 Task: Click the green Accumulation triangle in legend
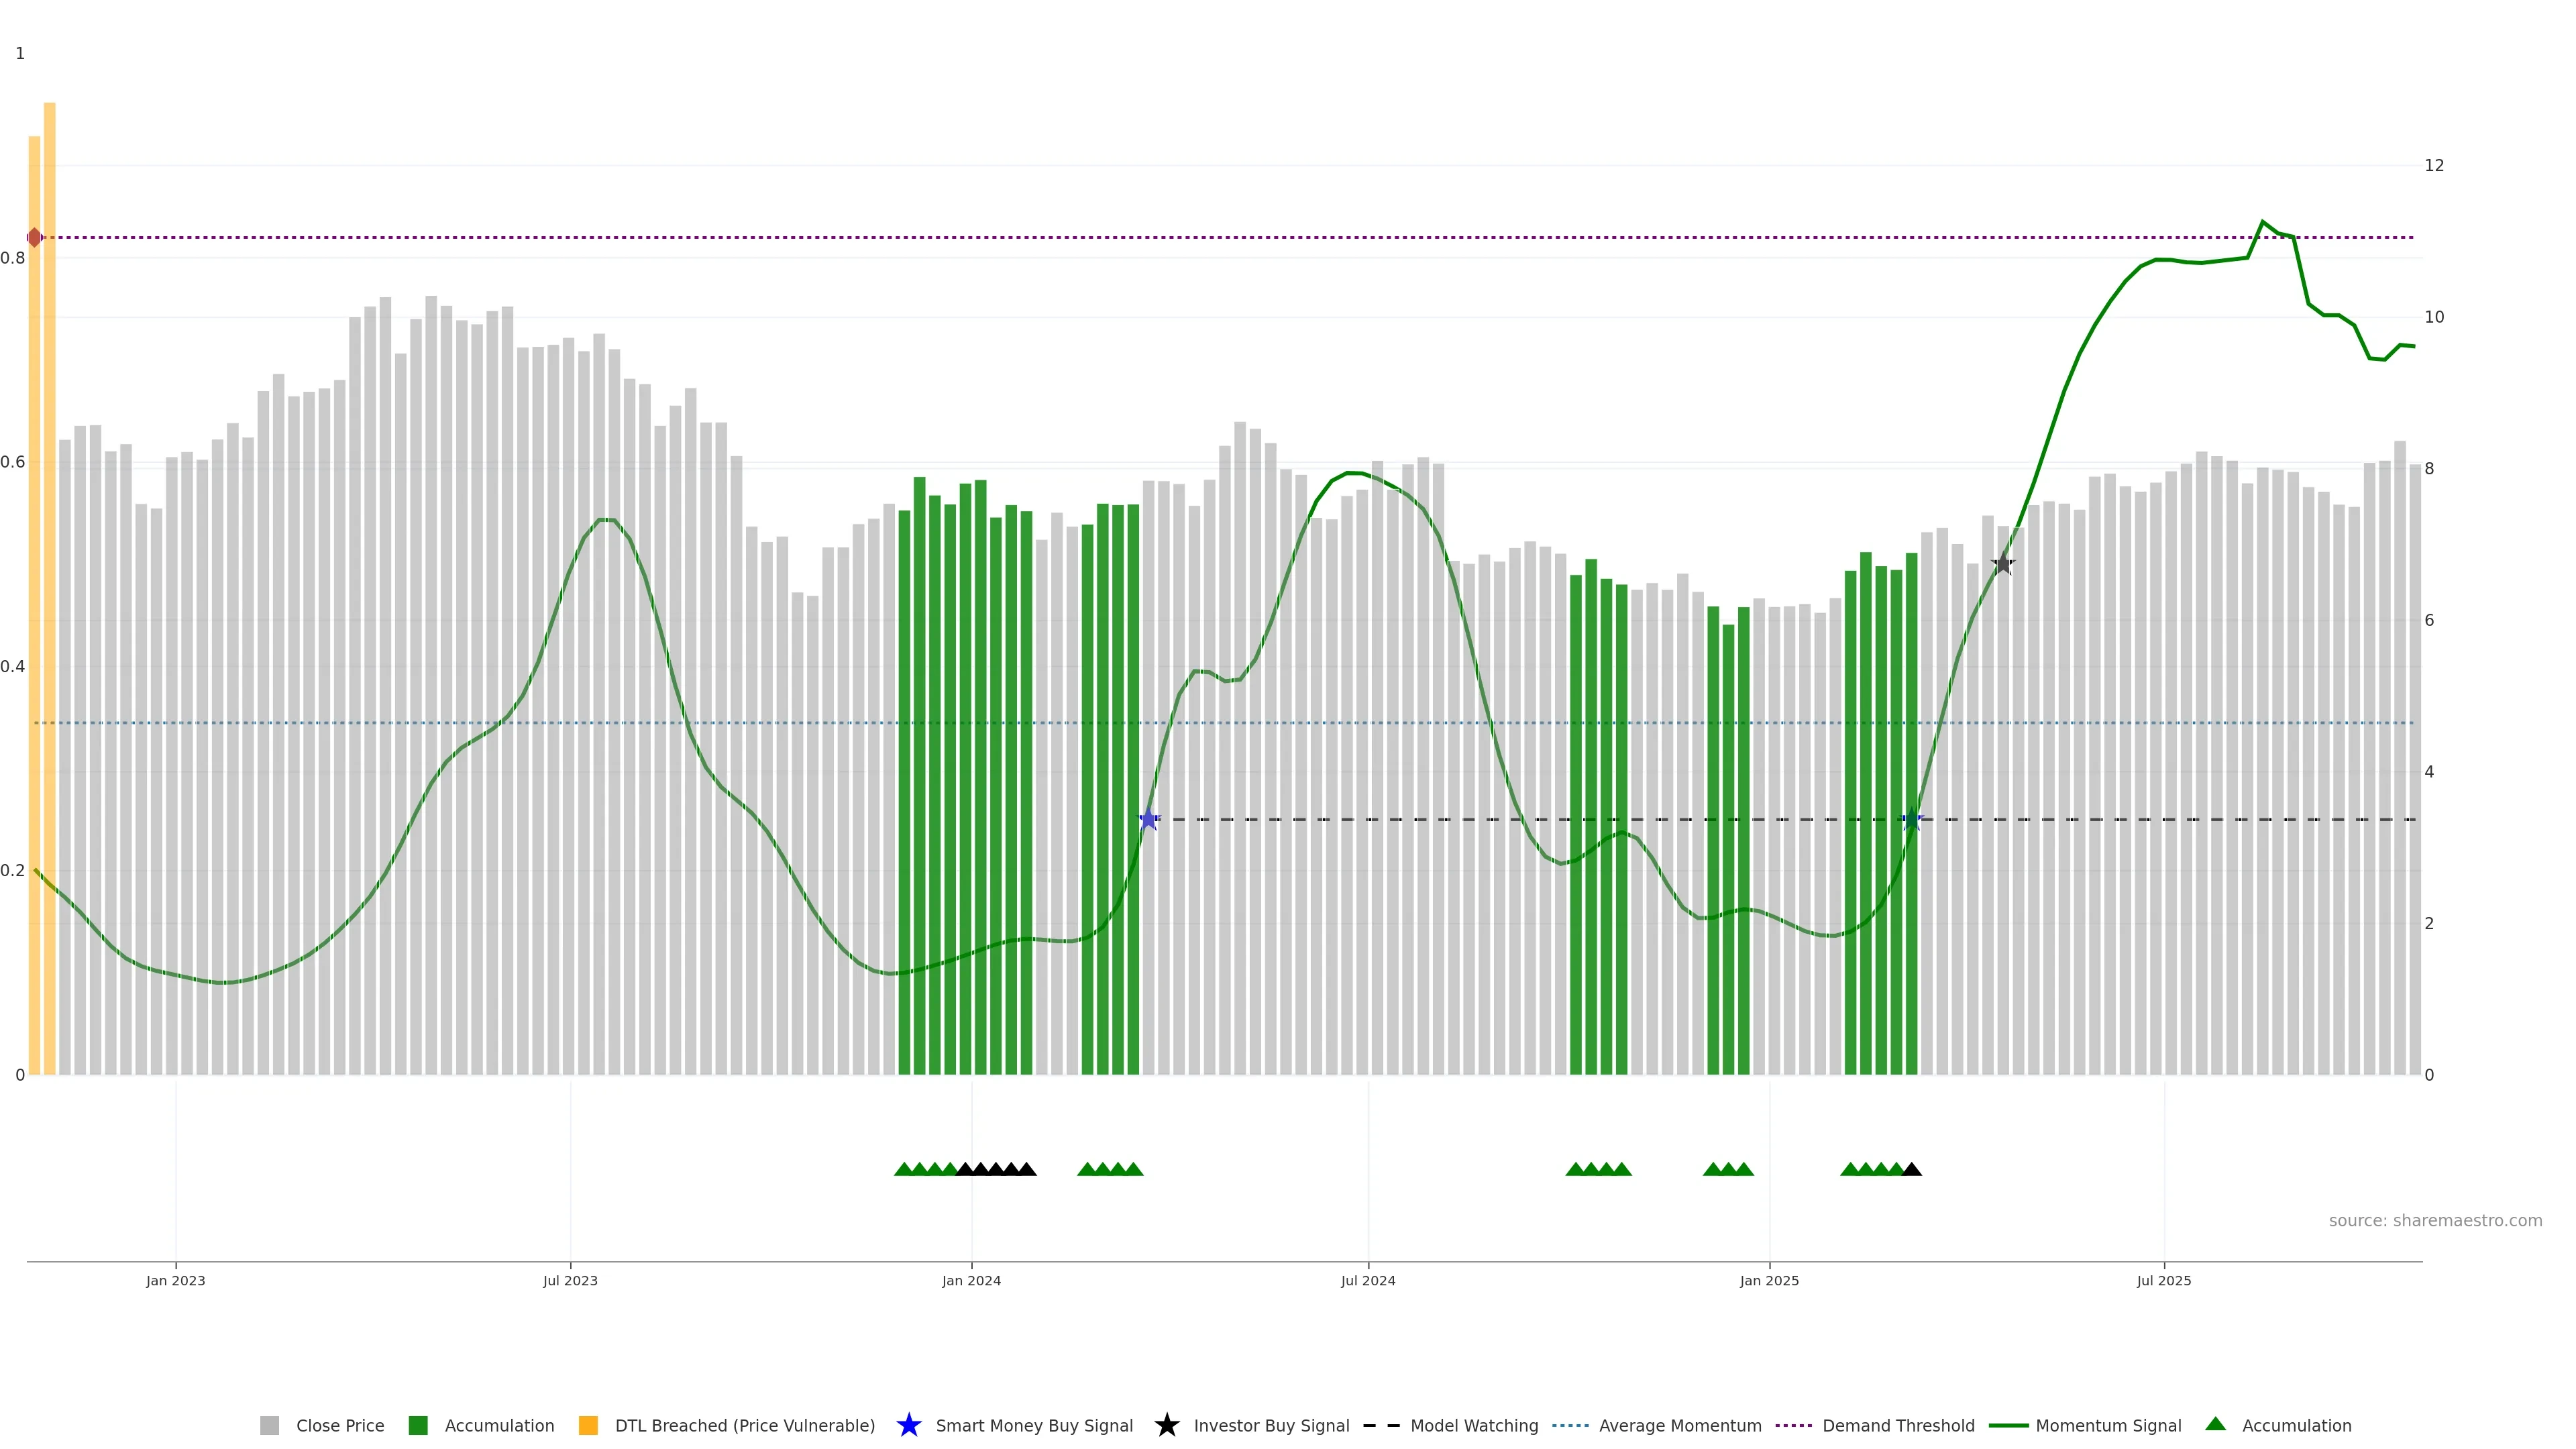click(2215, 1424)
